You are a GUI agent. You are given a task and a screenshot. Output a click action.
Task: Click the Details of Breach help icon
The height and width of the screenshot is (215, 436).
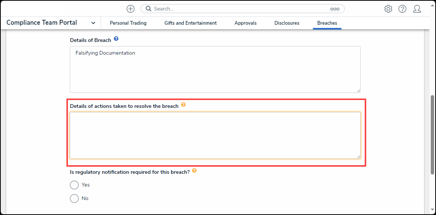tap(116, 39)
